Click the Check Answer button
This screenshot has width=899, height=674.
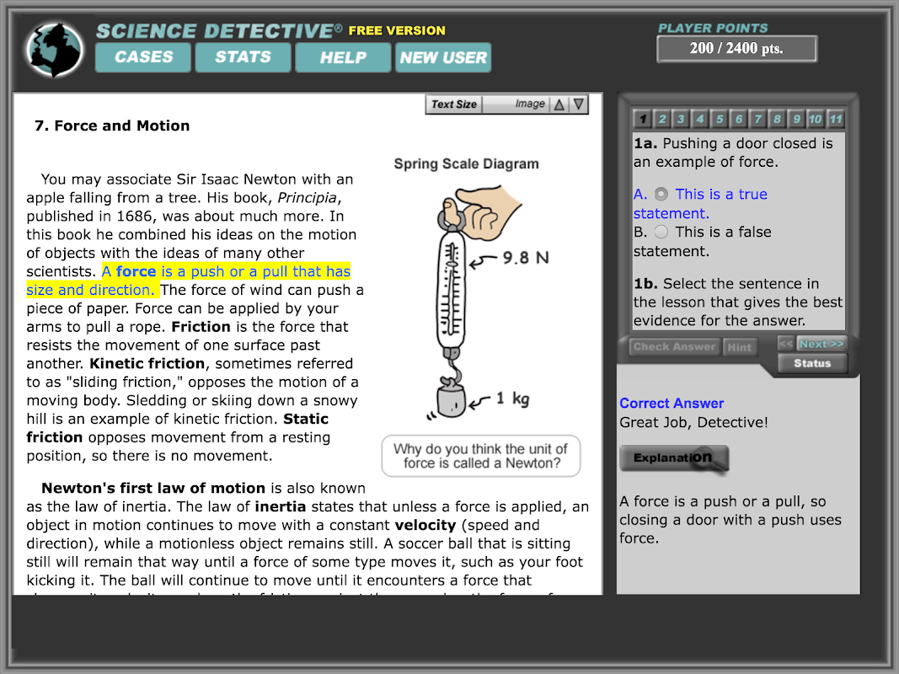point(674,347)
